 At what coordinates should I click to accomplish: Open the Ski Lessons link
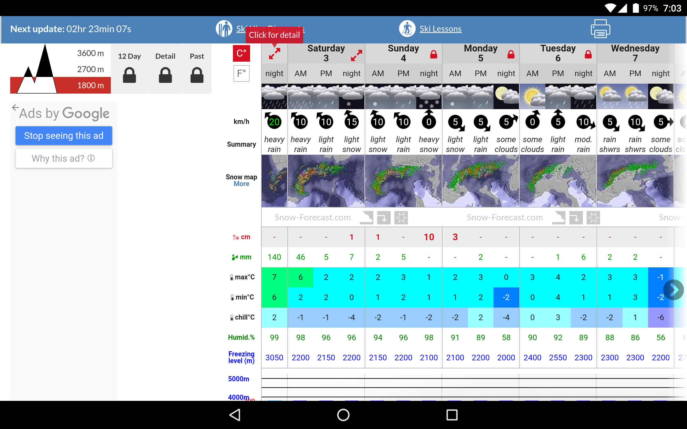coord(440,29)
